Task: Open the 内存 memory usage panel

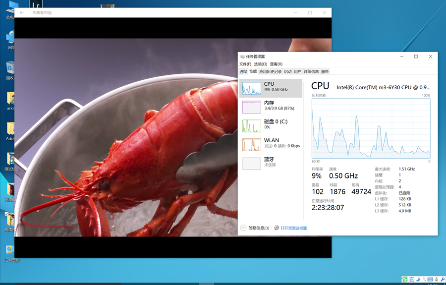Action: (x=252, y=107)
